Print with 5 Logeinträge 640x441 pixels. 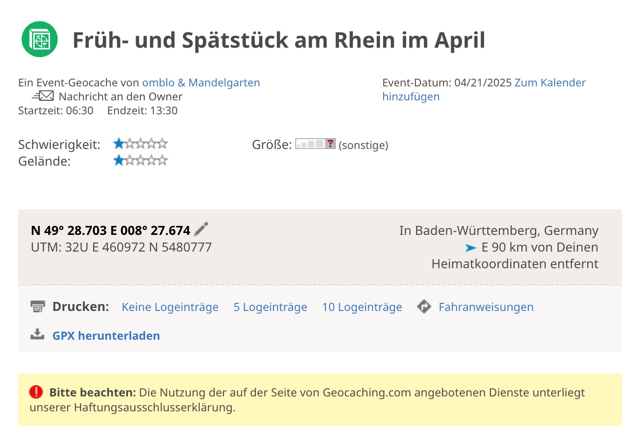(x=270, y=307)
